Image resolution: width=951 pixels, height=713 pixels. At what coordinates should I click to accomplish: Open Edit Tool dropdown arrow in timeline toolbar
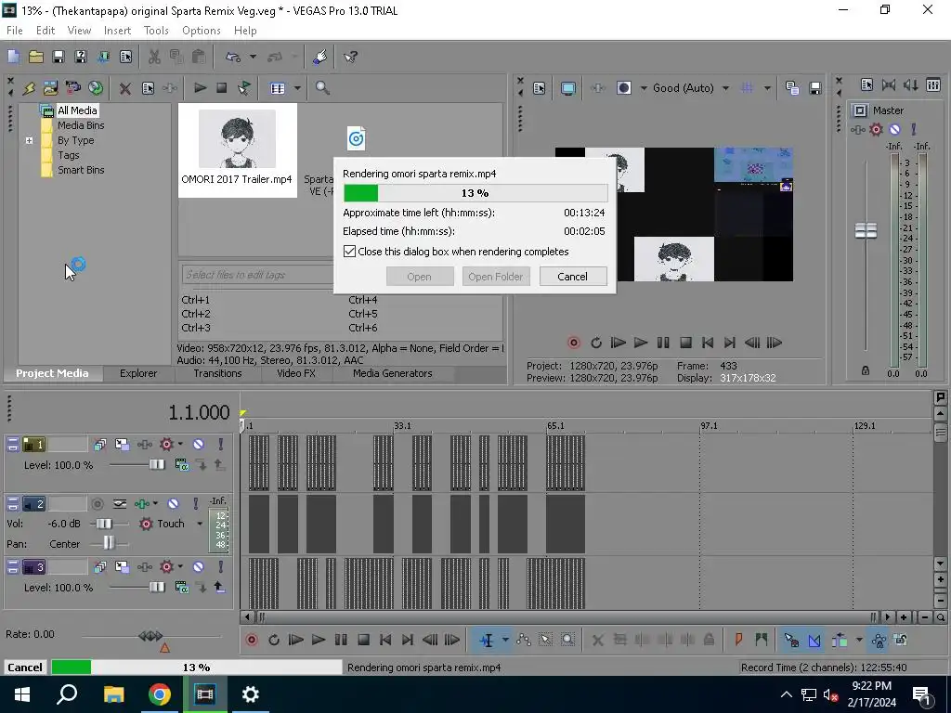(504, 640)
